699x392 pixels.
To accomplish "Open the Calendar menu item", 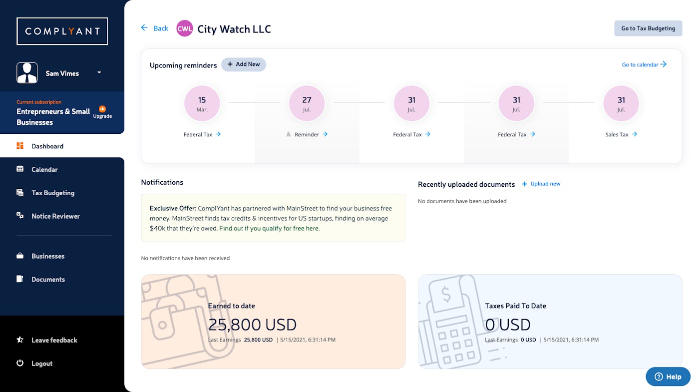I will [44, 169].
